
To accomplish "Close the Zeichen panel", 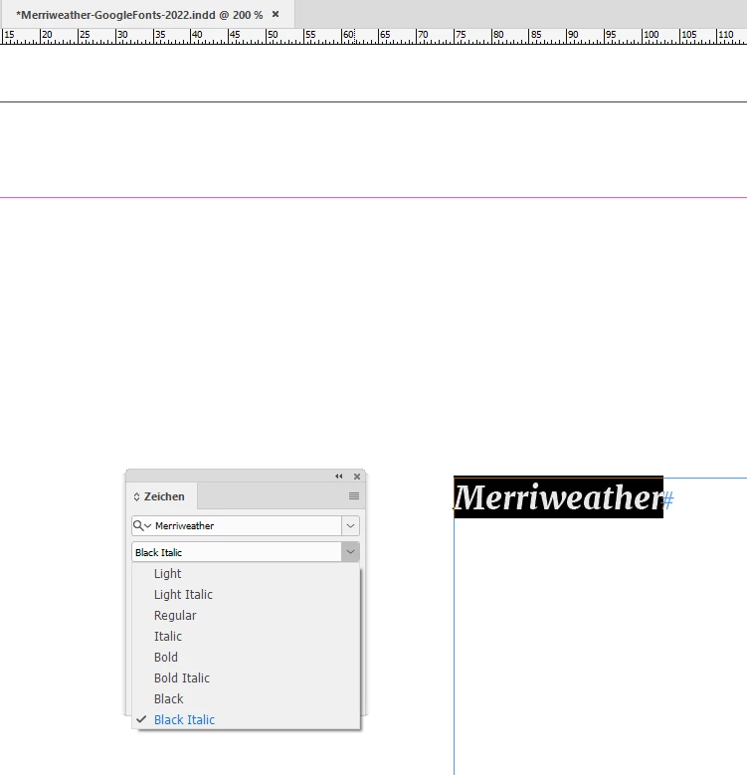I will pyautogui.click(x=357, y=477).
